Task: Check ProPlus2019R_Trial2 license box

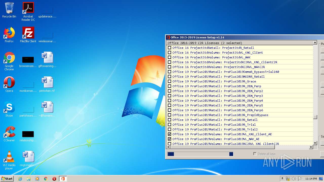Action: (x=170, y=129)
